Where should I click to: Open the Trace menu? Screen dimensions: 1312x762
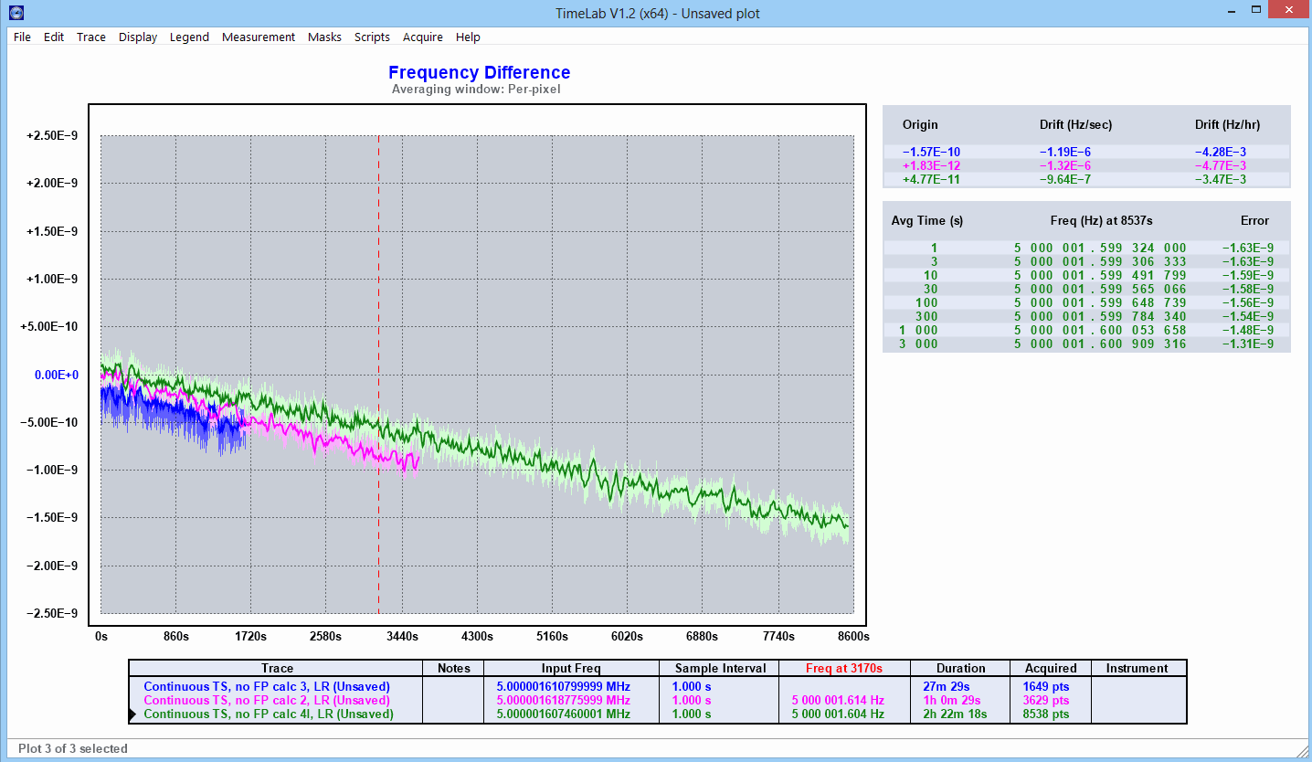tap(91, 37)
